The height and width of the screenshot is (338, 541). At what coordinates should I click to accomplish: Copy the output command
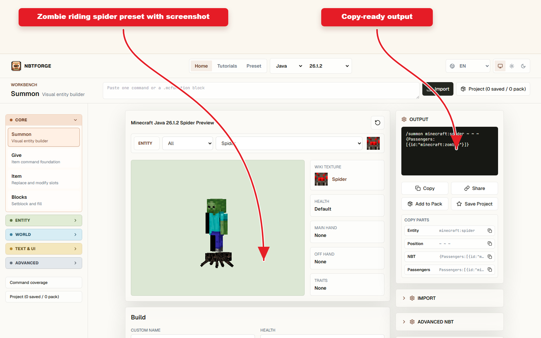pyautogui.click(x=425, y=188)
